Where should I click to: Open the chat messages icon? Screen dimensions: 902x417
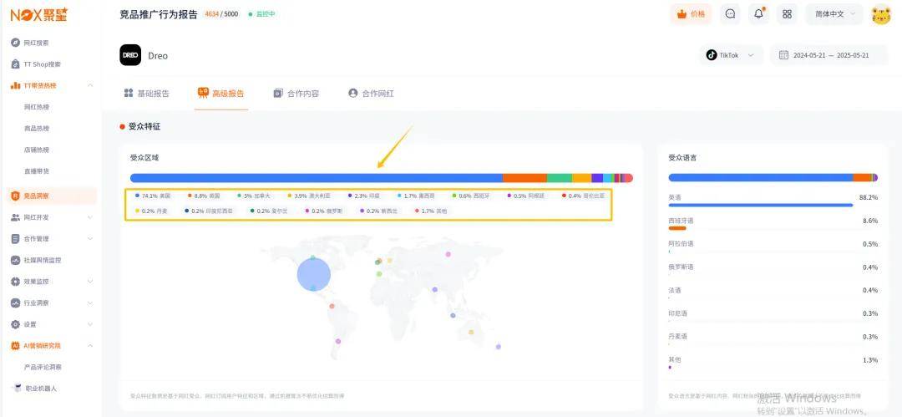pyautogui.click(x=731, y=14)
